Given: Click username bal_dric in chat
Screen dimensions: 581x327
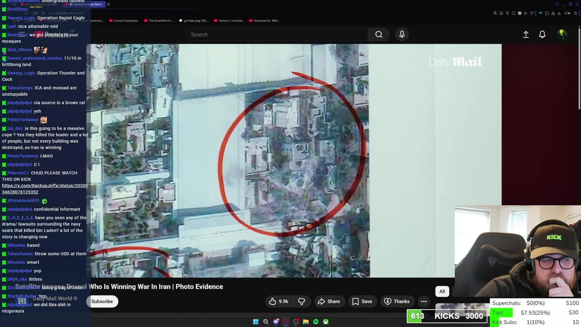Looking at the screenshot, I should click(x=15, y=129).
